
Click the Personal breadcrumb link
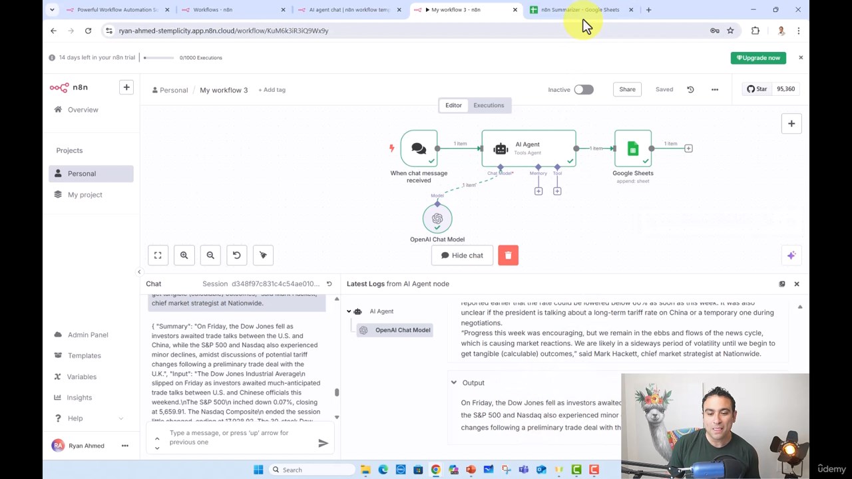[x=170, y=90]
